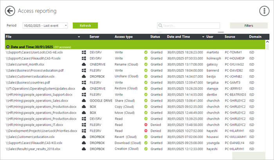Open the File column filter dropdown arrow

click(79, 37)
